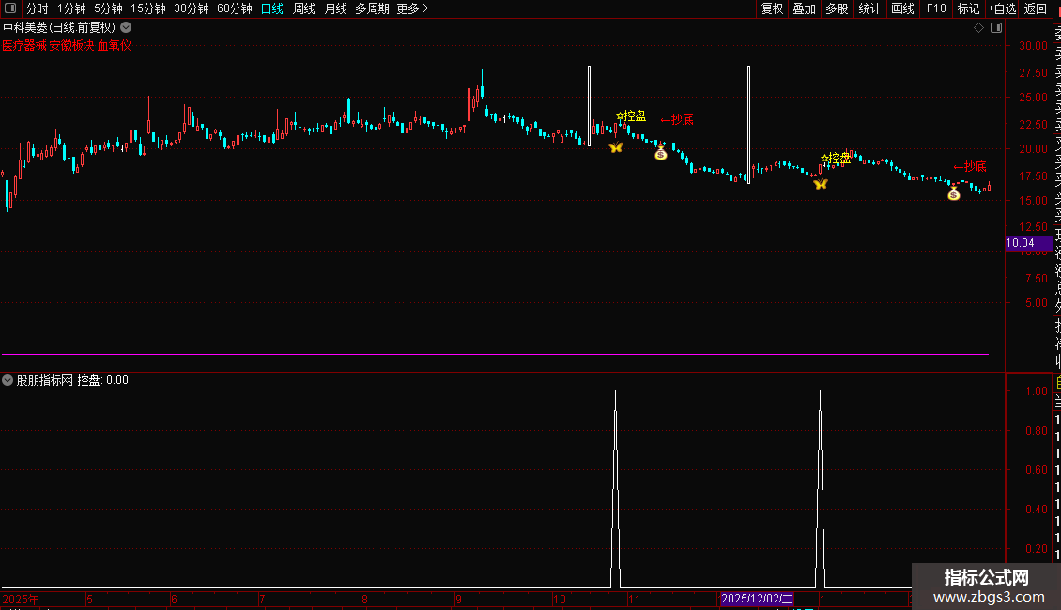Open the 画线 drawing tools

pos(902,8)
